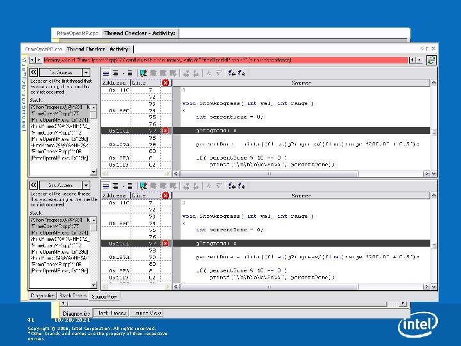Click lower stack list scroll-up arrow
Viewport: 461px width, 346px height.
coord(93,220)
